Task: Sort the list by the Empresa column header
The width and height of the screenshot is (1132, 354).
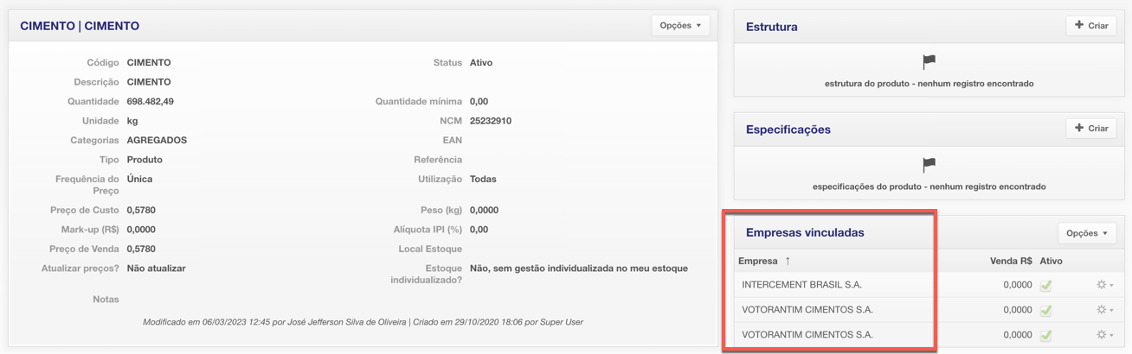Action: point(757,261)
